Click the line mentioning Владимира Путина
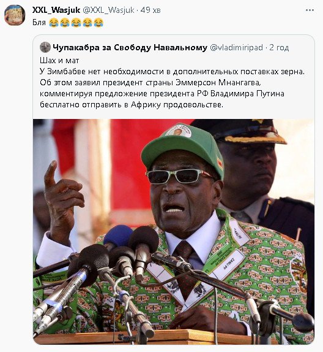 pos(162,93)
